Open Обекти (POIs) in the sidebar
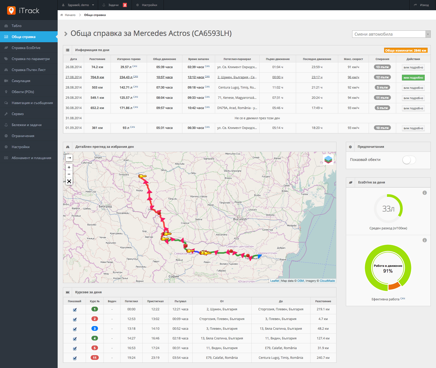Image resolution: width=436 pixels, height=368 pixels. (x=29, y=92)
